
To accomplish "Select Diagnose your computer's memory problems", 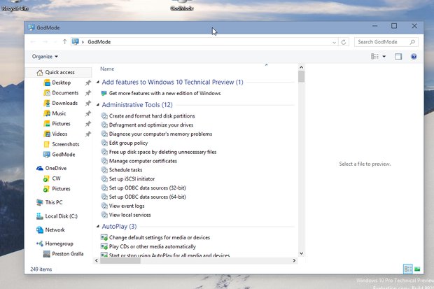I will pos(160,134).
